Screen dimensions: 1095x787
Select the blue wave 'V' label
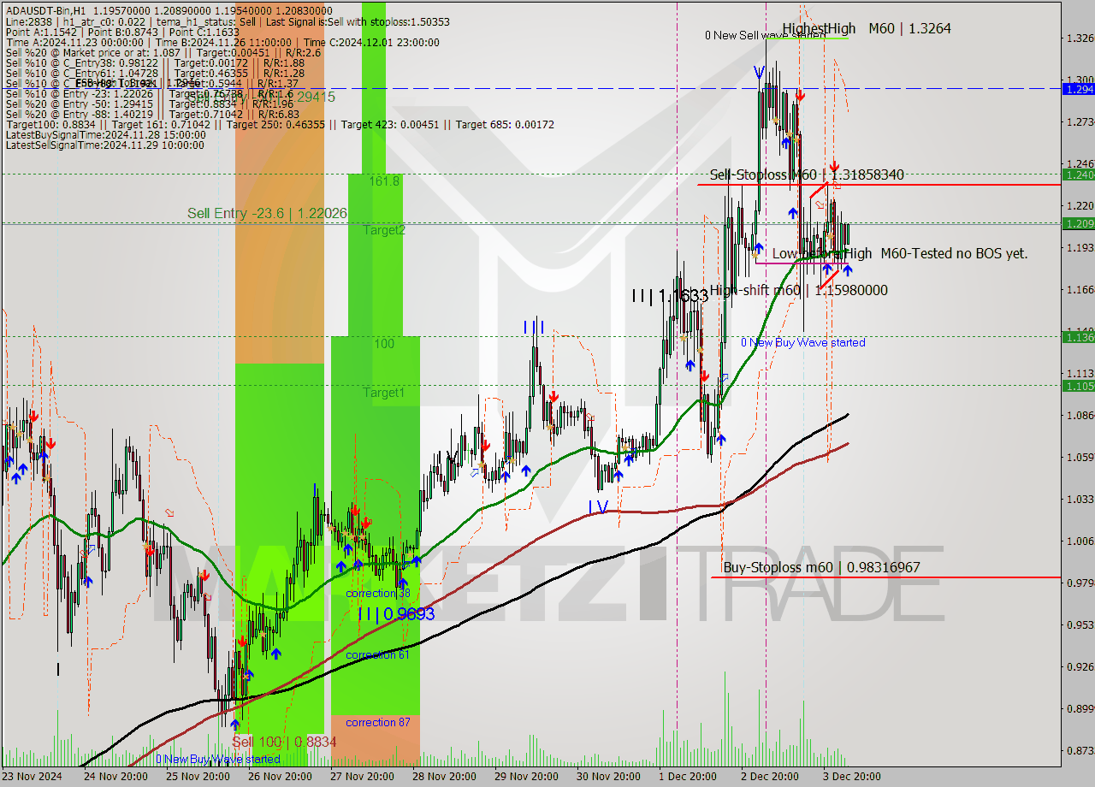(x=759, y=73)
